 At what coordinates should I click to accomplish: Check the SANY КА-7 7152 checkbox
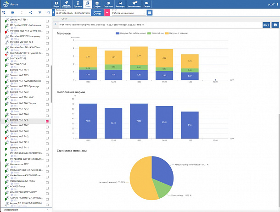tap(47, 60)
